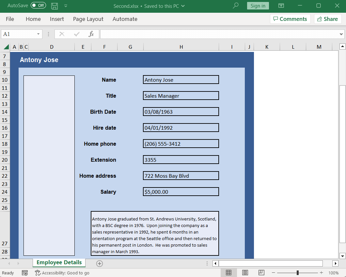This screenshot has height=277, width=346.
Task: Click the Sign in button
Action: point(258,6)
